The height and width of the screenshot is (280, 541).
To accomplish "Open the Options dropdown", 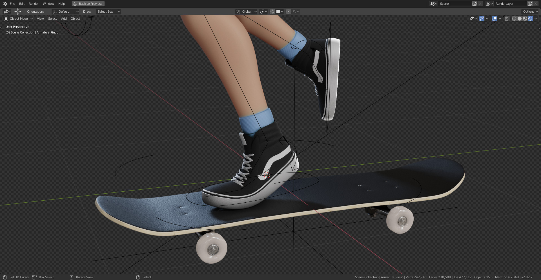I will [530, 12].
